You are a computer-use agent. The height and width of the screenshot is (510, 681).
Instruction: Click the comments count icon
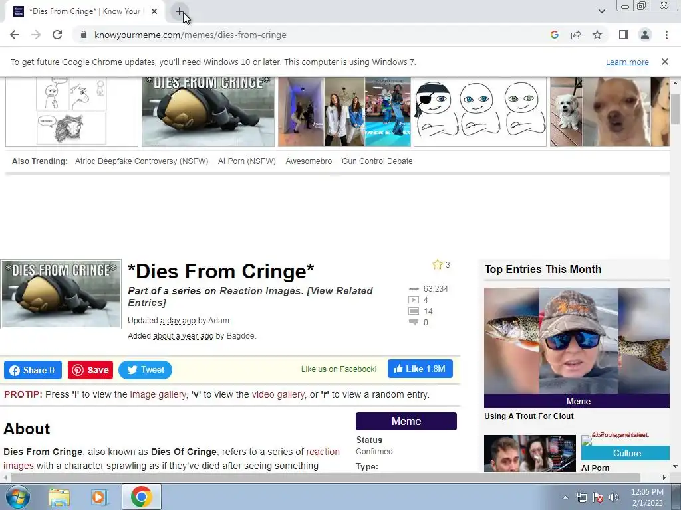(x=414, y=322)
